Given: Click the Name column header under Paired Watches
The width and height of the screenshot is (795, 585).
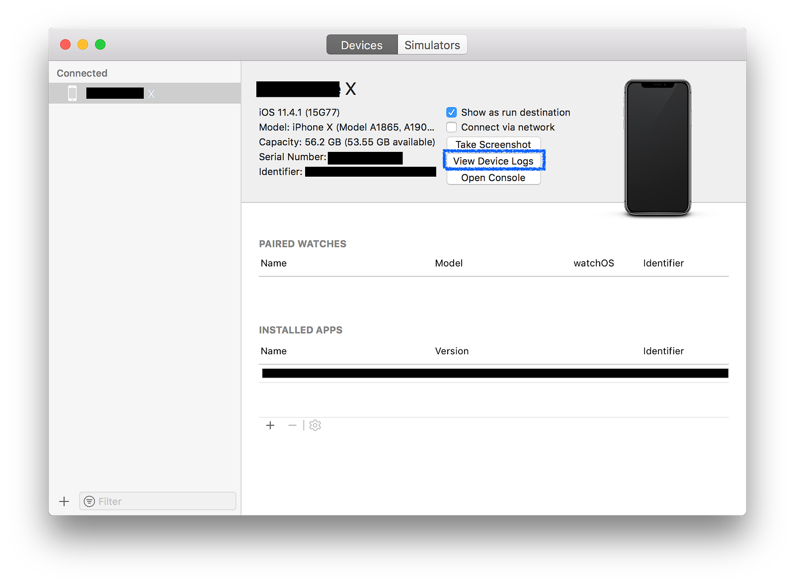Looking at the screenshot, I should coord(274,263).
